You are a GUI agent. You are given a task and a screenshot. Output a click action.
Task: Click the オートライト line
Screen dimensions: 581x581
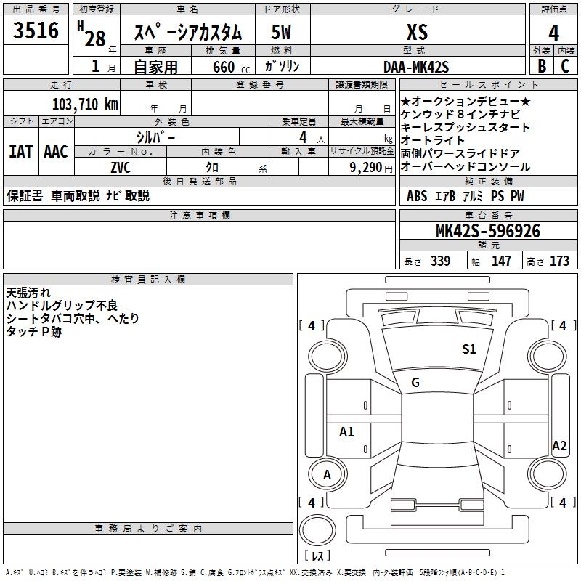(432, 140)
